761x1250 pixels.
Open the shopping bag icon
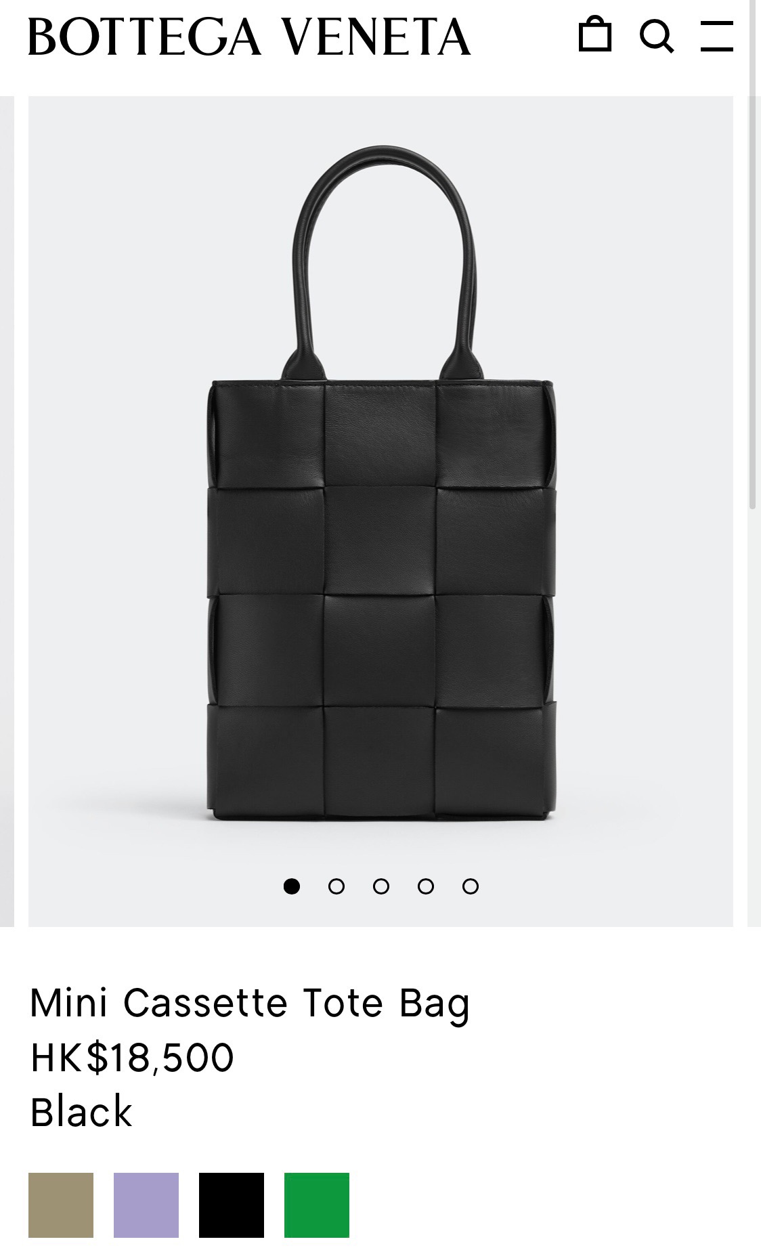[595, 35]
